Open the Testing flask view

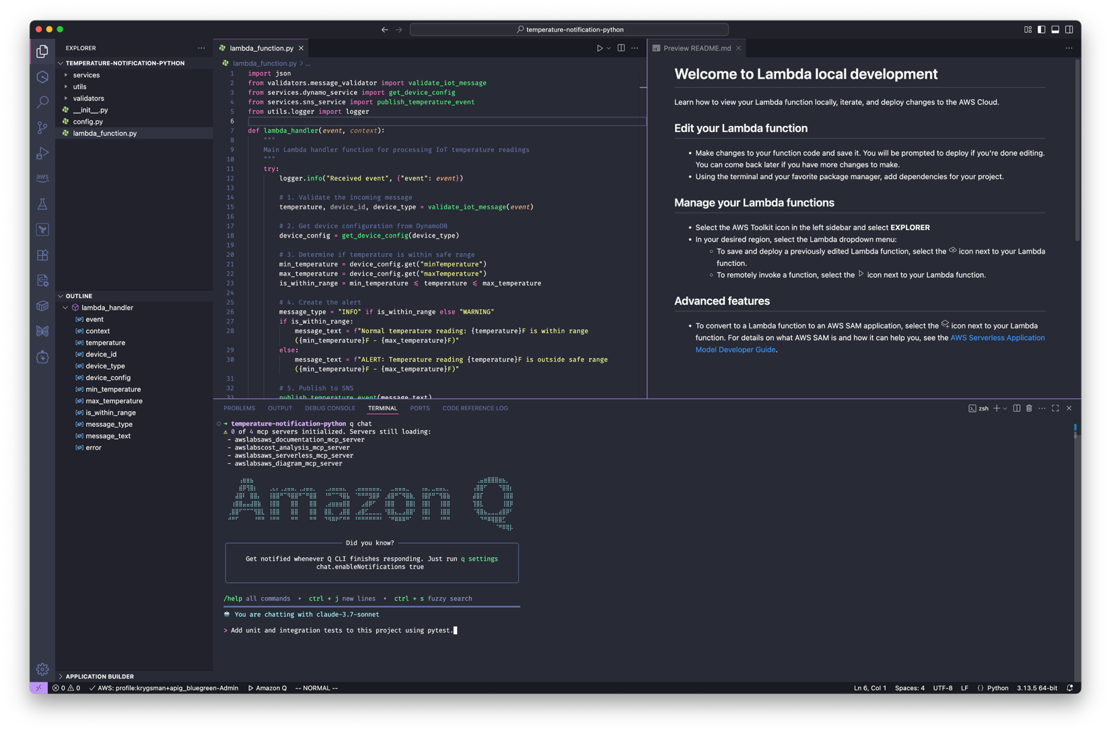[42, 204]
